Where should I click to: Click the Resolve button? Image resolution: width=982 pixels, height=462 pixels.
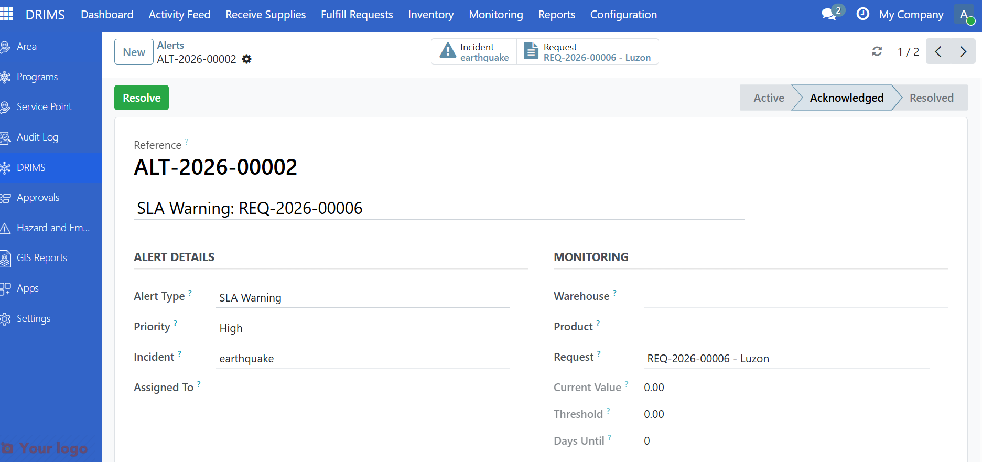(x=142, y=98)
